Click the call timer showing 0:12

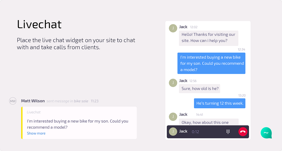click(195, 132)
